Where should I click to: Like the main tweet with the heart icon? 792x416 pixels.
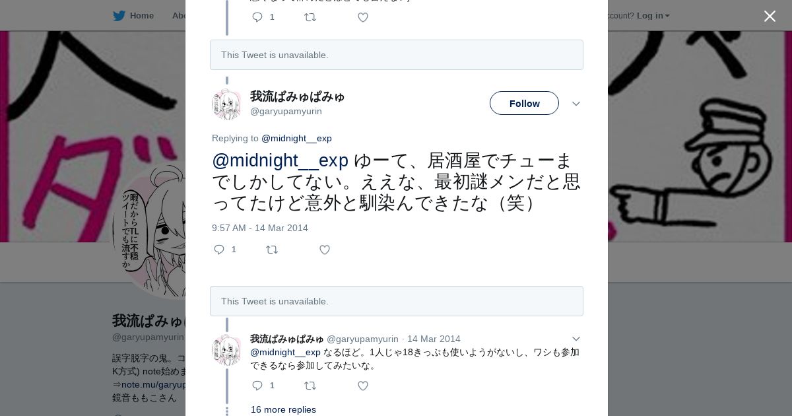(x=325, y=250)
